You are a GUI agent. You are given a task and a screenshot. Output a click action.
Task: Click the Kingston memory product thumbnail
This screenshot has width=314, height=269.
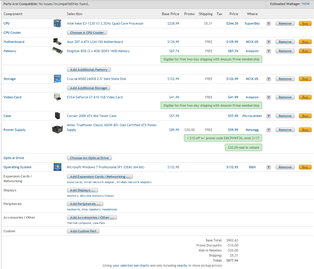(x=57, y=50)
